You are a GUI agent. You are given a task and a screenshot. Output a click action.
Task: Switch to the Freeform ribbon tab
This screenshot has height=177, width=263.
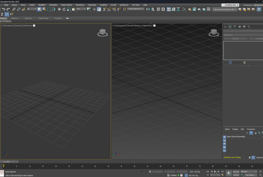pyautogui.click(x=15, y=18)
